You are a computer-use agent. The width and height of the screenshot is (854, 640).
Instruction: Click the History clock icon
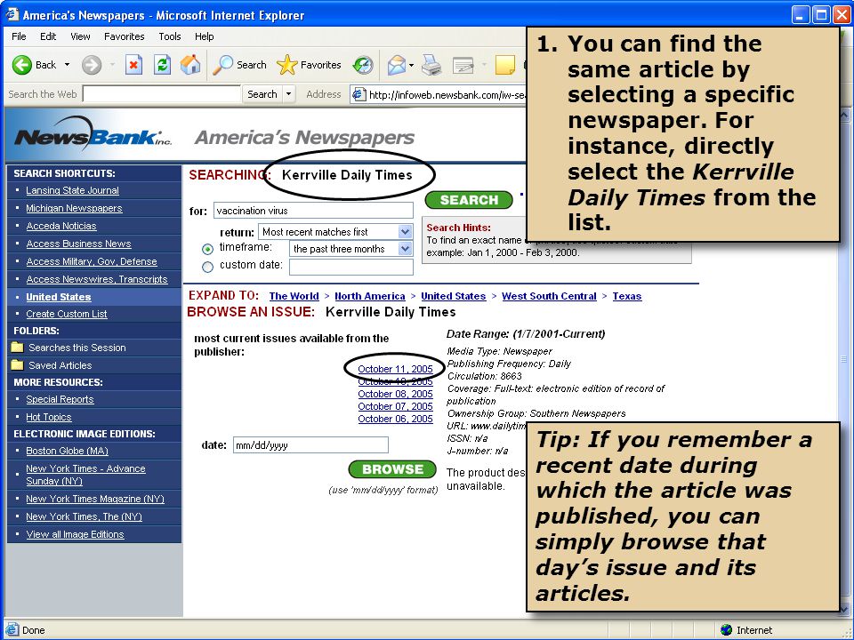363,65
